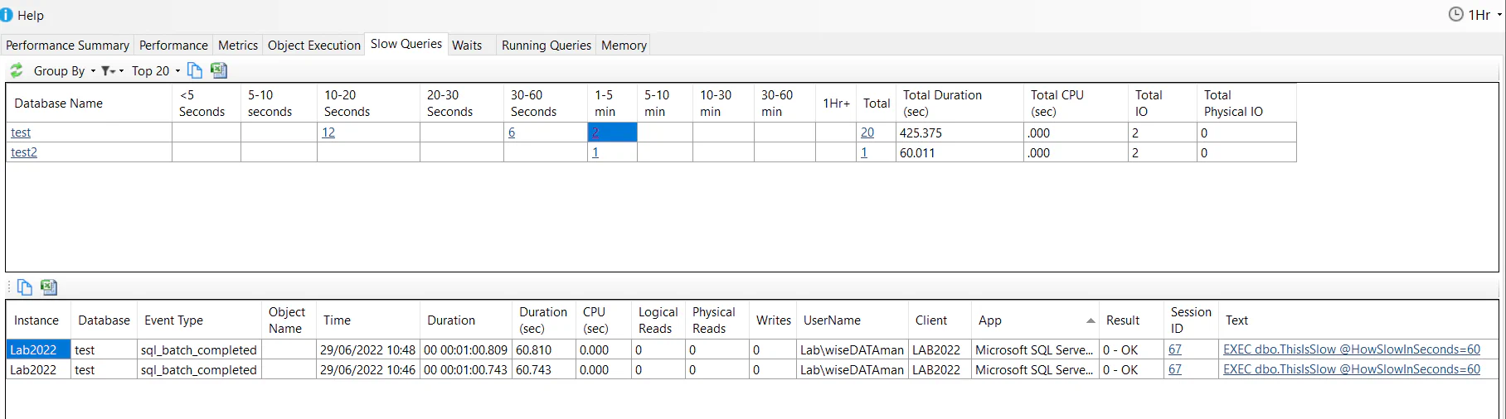The width and height of the screenshot is (1506, 419).
Task: Select time cell 29/06/2022 10:46
Action: pyautogui.click(x=368, y=369)
